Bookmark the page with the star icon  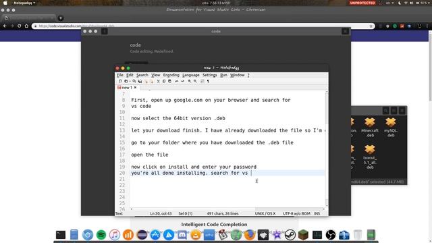tap(371, 26)
